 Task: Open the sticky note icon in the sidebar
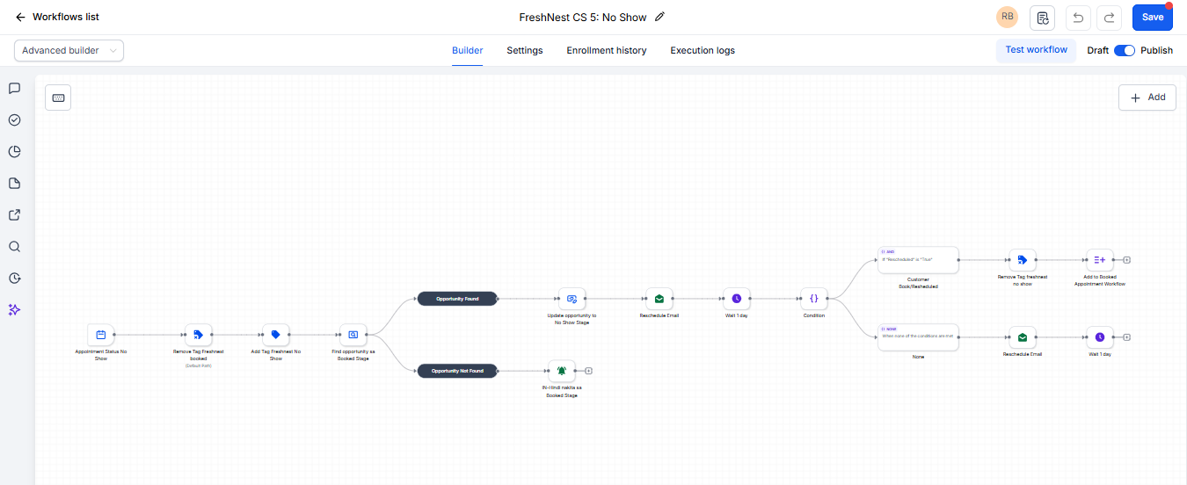click(14, 184)
